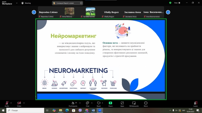
Task: Expand video options caret next to Video
Action: pos(24,103)
